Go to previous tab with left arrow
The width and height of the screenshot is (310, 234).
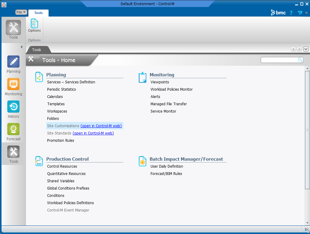tap(293, 49)
